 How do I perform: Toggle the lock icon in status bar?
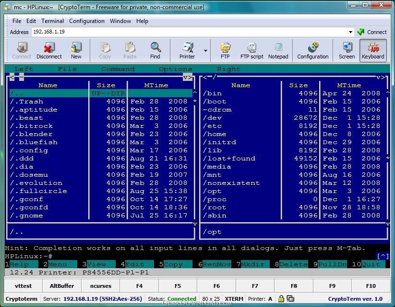pos(281,299)
